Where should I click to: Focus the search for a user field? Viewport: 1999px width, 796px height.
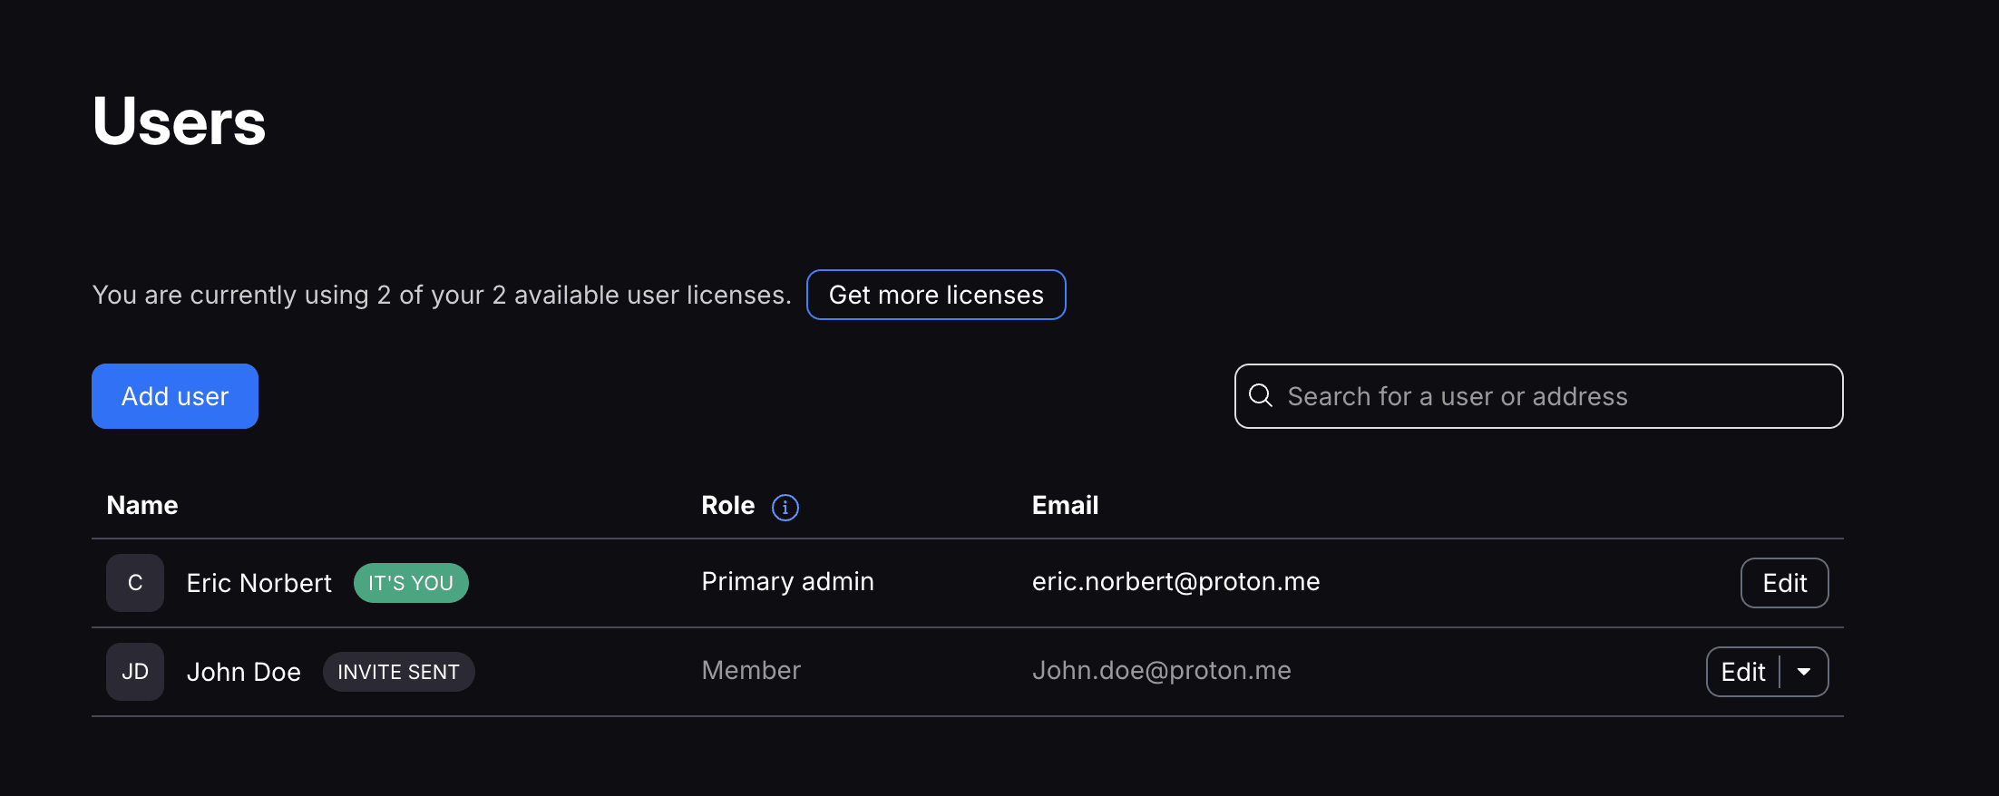pyautogui.click(x=1538, y=396)
